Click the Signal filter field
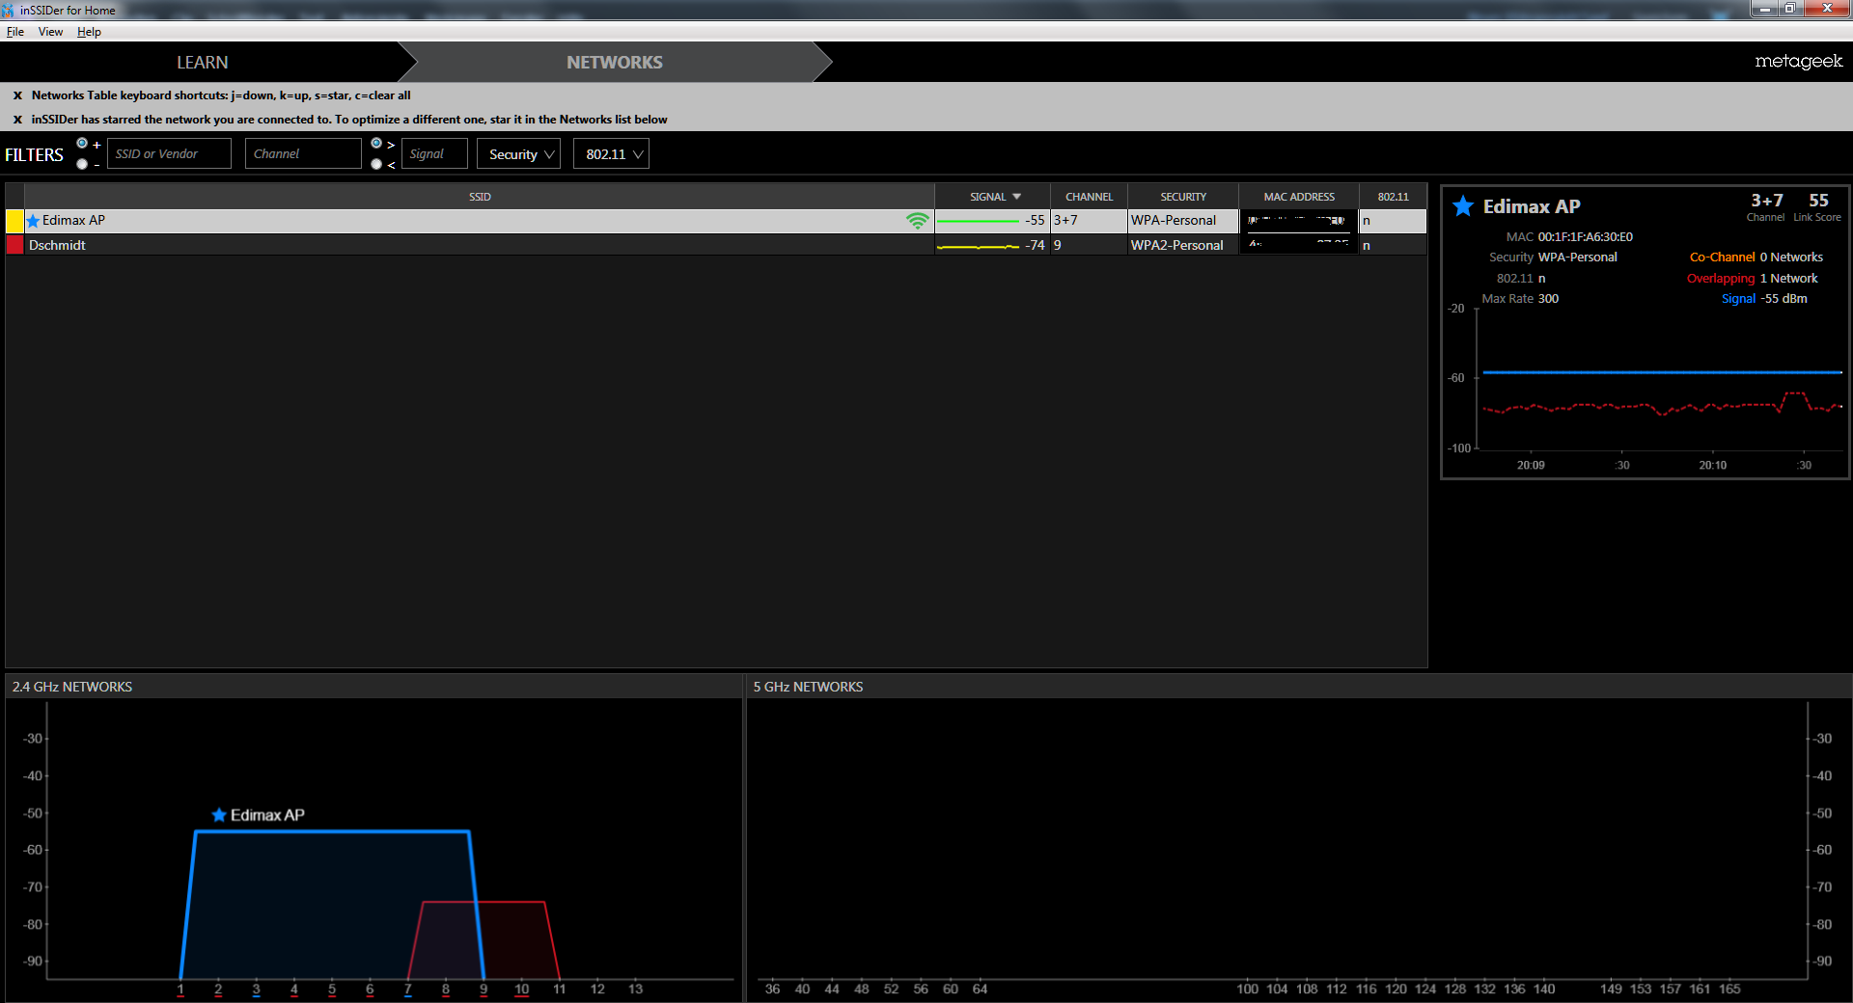The image size is (1853, 1003). (434, 154)
